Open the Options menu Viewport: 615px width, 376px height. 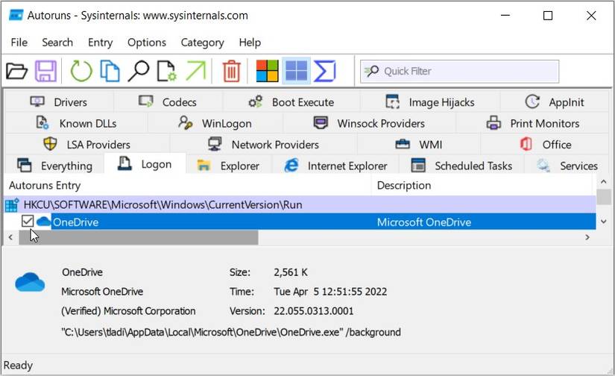147,43
